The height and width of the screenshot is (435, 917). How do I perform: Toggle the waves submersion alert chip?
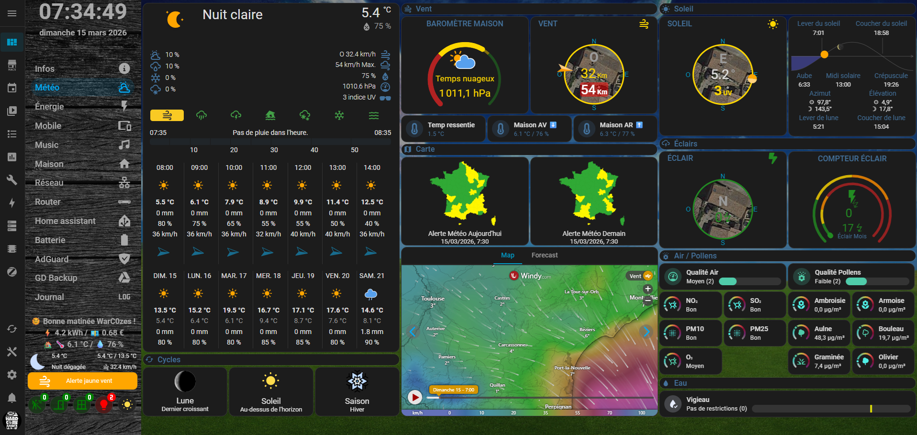(374, 115)
